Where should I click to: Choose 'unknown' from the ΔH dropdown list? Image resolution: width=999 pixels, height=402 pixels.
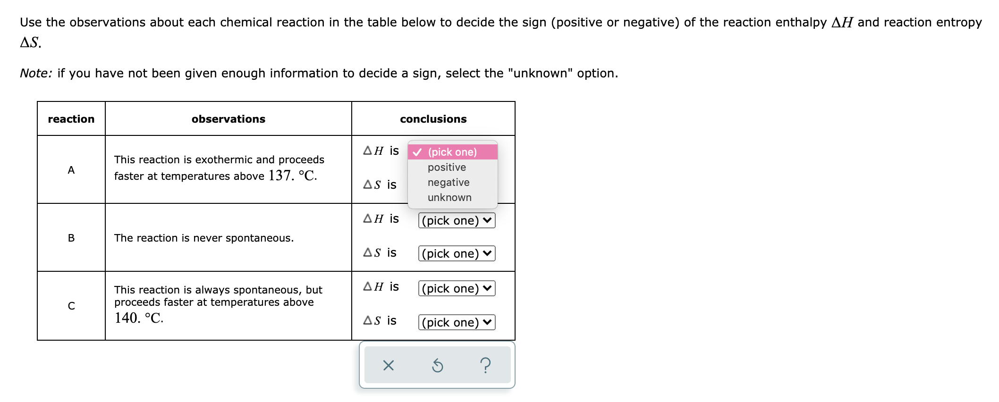449,197
